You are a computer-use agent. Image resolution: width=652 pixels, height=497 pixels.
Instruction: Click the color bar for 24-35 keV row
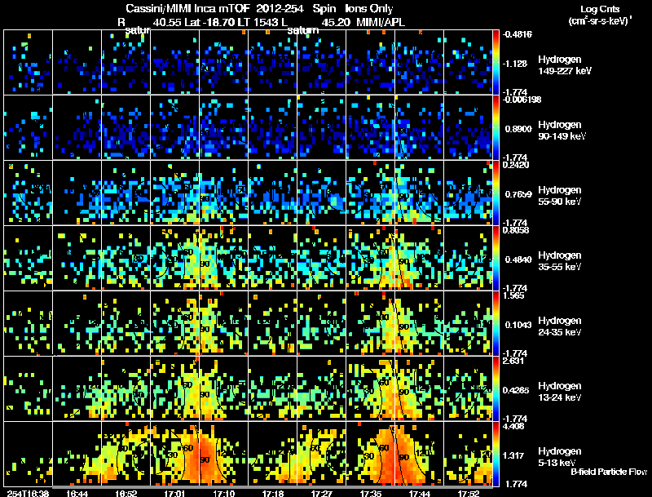[x=496, y=323]
